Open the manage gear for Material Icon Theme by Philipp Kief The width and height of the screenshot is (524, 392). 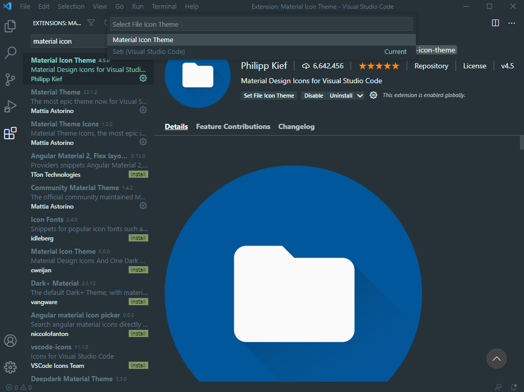(143, 78)
